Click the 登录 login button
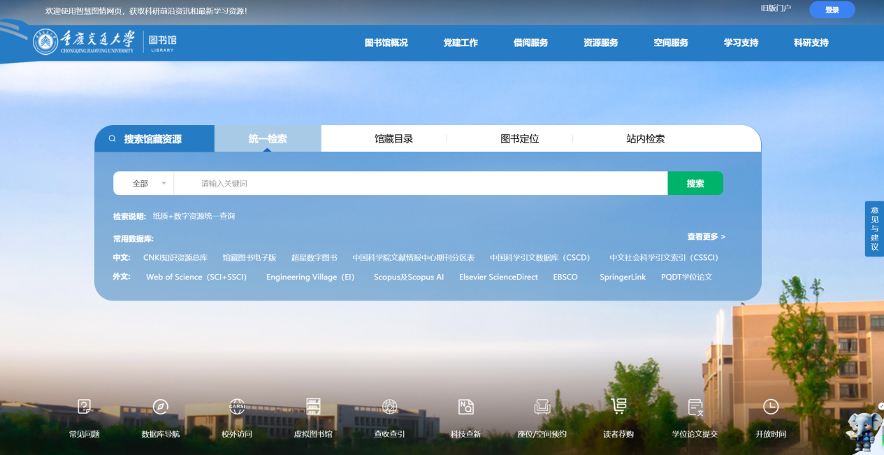Screen dimensions: 884x455 click(832, 10)
